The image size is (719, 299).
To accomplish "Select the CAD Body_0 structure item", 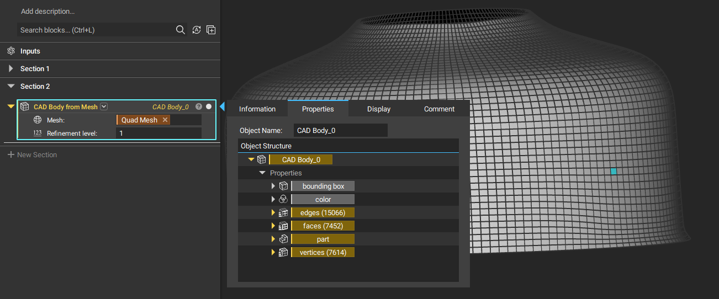I will (x=301, y=159).
